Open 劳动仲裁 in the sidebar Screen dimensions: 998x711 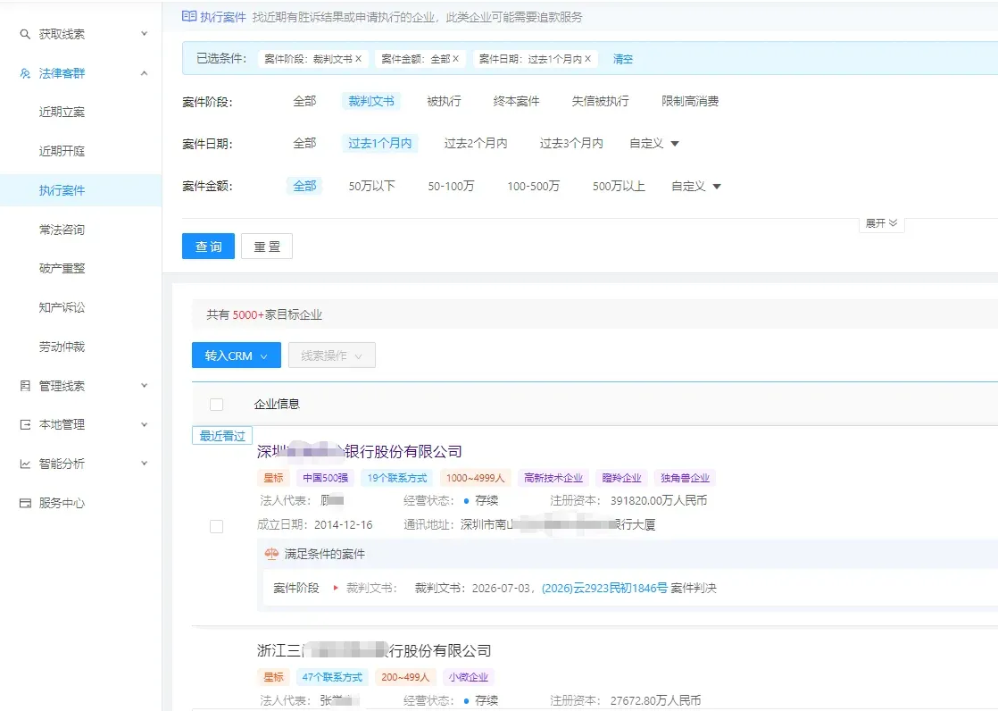(x=62, y=347)
